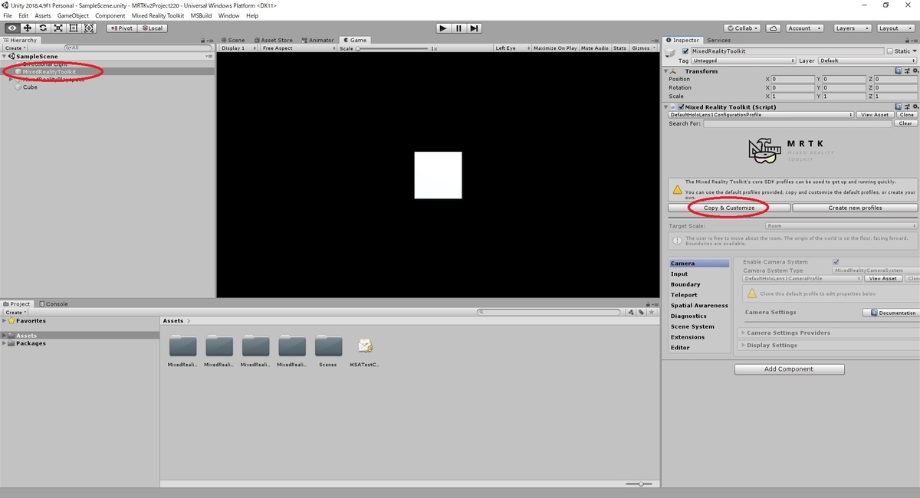Adjust the Project icon size slider
This screenshot has height=498, width=920.
(x=640, y=483)
